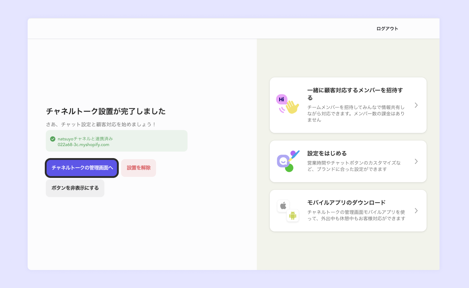Click the 022a68-3c.myshopify.com store address
Screen dimensions: 469x288
click(x=84, y=145)
